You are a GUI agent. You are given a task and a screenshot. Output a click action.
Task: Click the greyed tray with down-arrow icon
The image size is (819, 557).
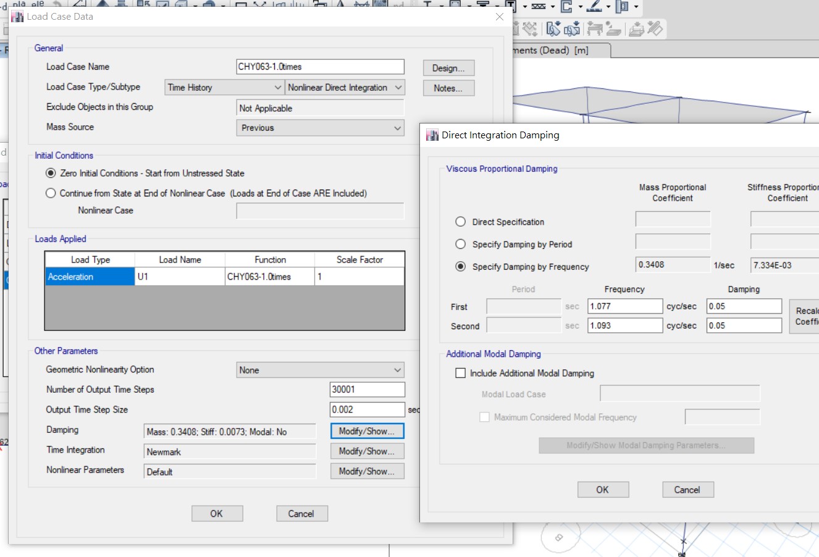click(x=636, y=28)
